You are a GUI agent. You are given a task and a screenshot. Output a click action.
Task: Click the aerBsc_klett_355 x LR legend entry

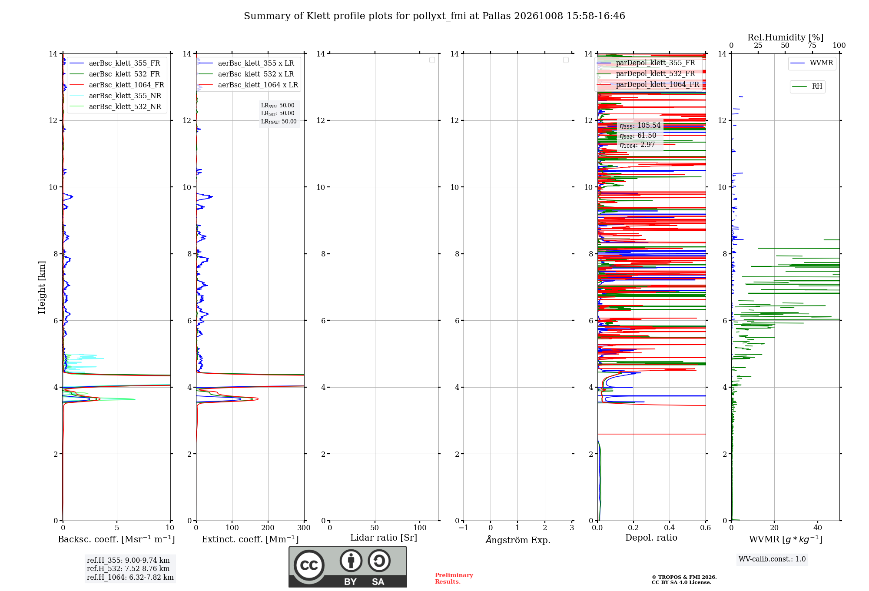pos(246,63)
